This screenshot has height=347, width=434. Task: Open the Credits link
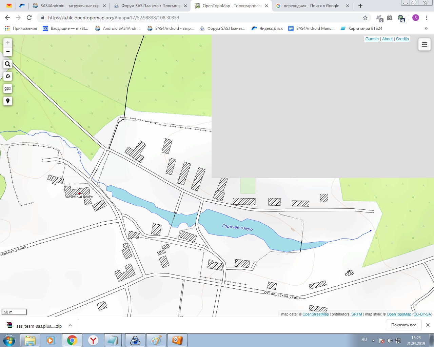coord(402,39)
